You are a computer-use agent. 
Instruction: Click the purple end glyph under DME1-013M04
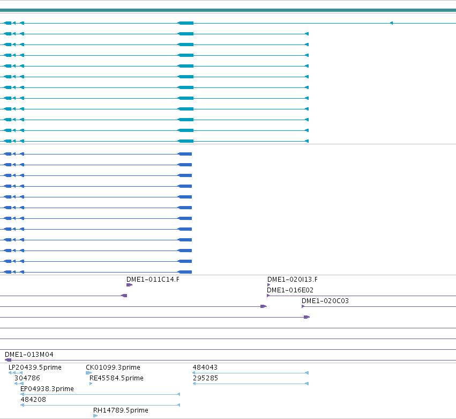(8, 360)
